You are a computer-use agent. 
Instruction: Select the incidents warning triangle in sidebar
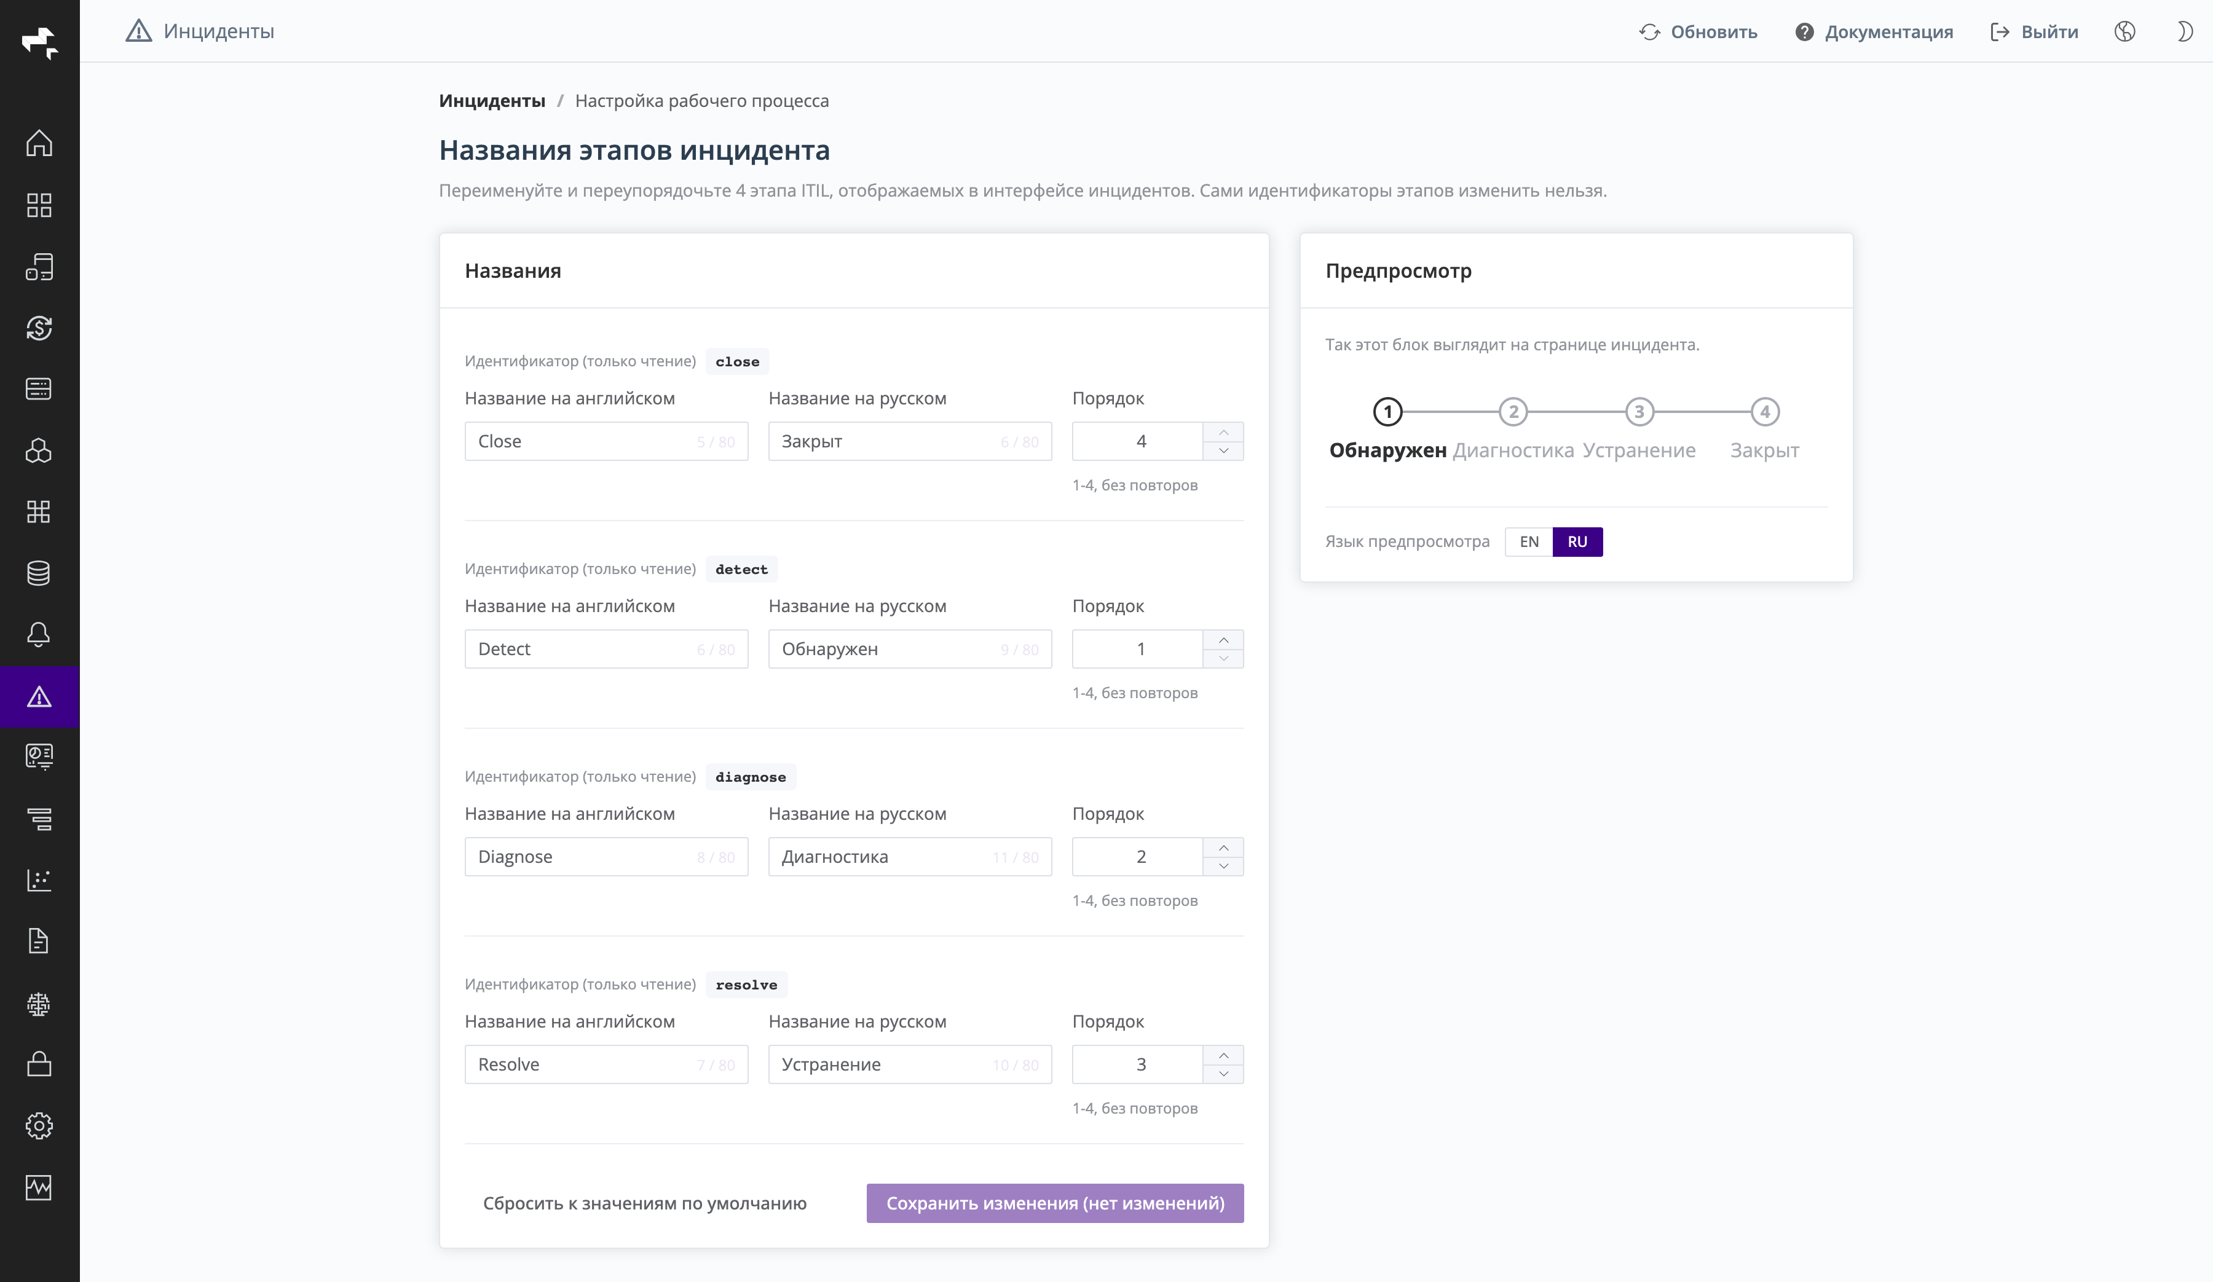click(x=39, y=697)
